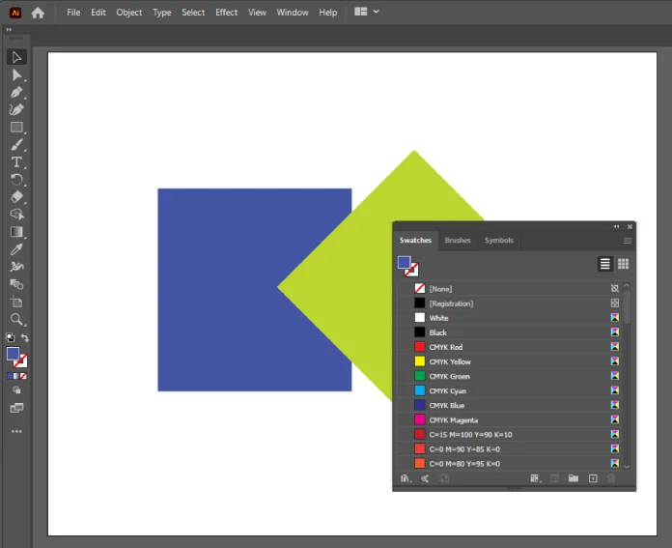Screen dimensions: 672x548
Task: Open the workspace switcher dropdown
Action: tap(367, 13)
